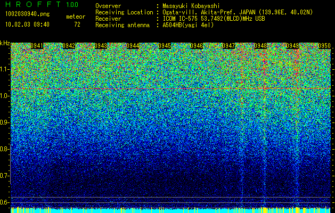Click the 0942 time marker
The height and width of the screenshot is (213, 335).
(69, 46)
